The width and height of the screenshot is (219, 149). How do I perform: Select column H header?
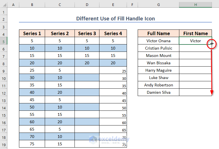pyautogui.click(x=195, y=5)
